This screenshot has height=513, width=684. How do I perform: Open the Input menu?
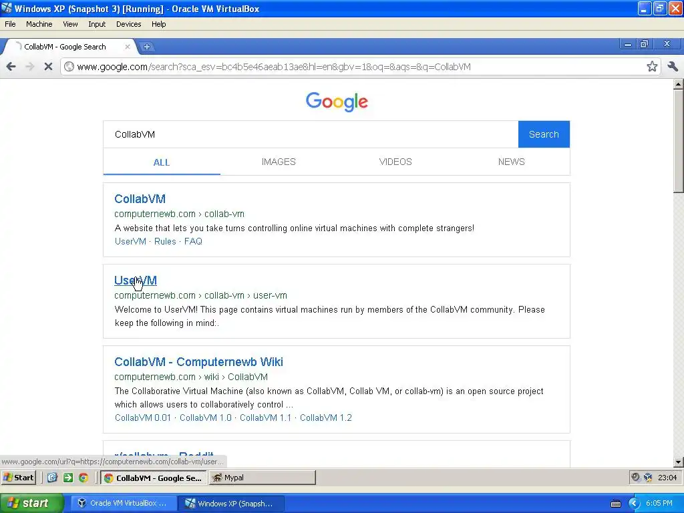pyautogui.click(x=97, y=24)
